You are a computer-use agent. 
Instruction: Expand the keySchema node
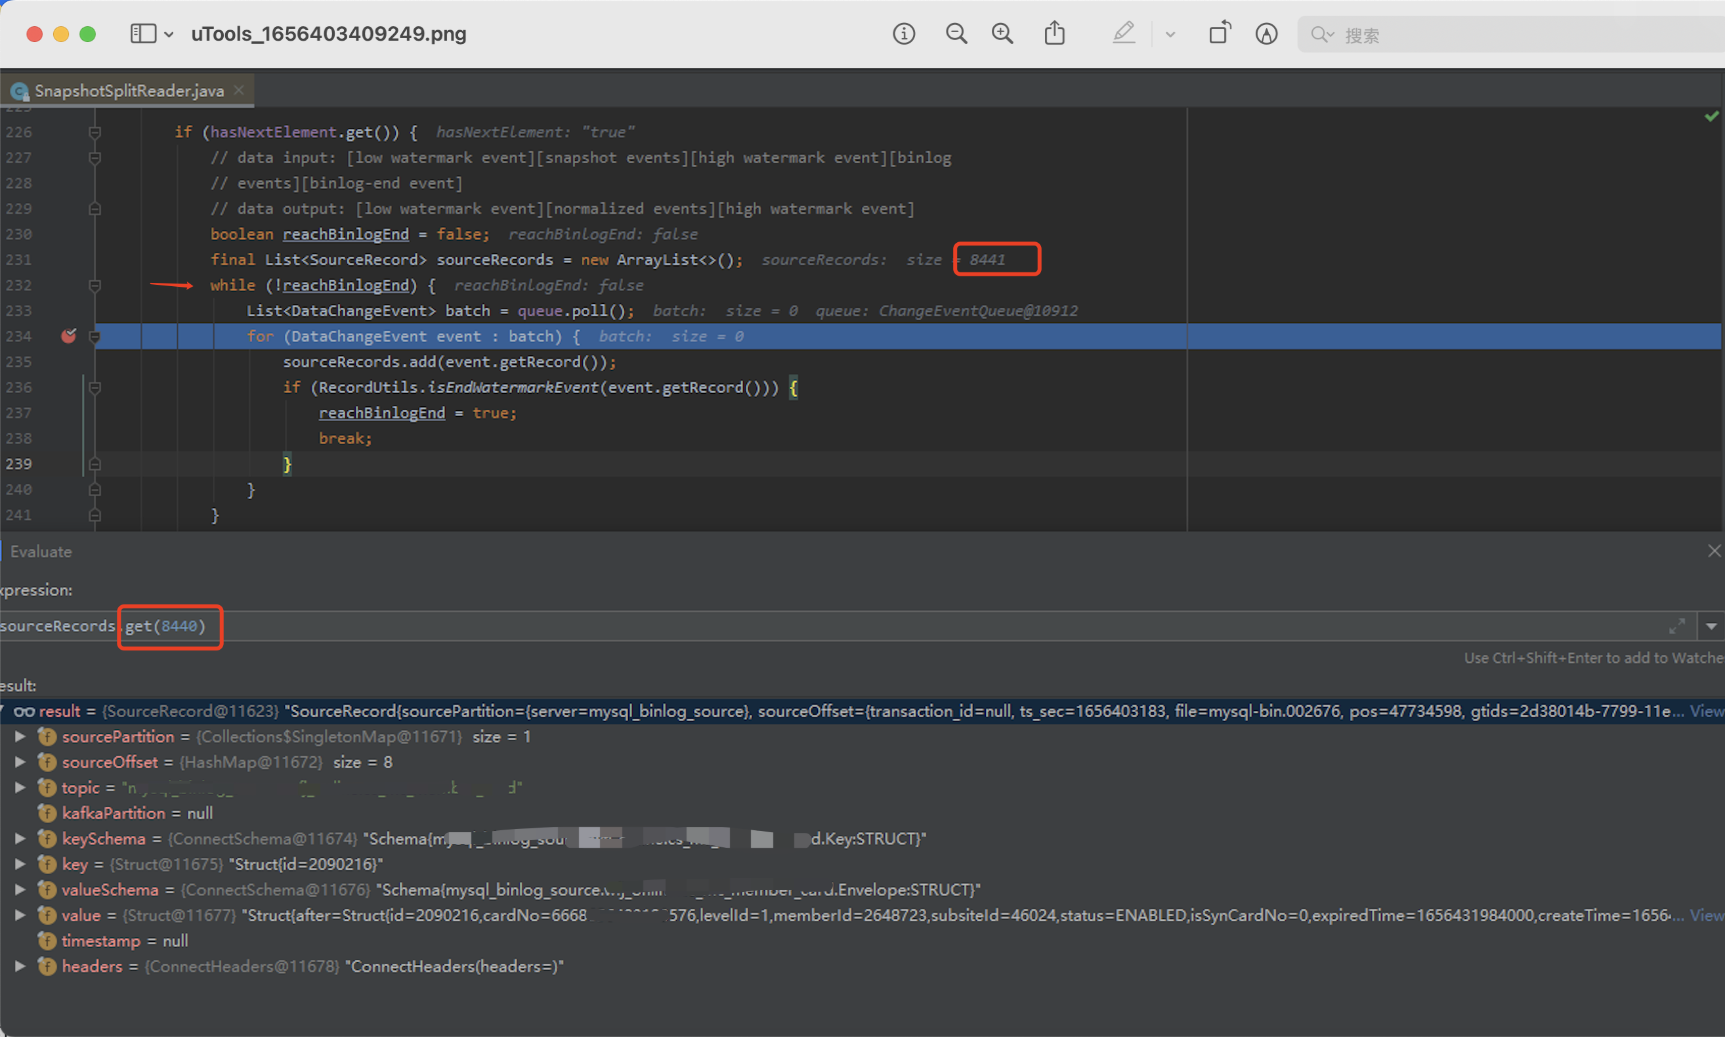[20, 839]
